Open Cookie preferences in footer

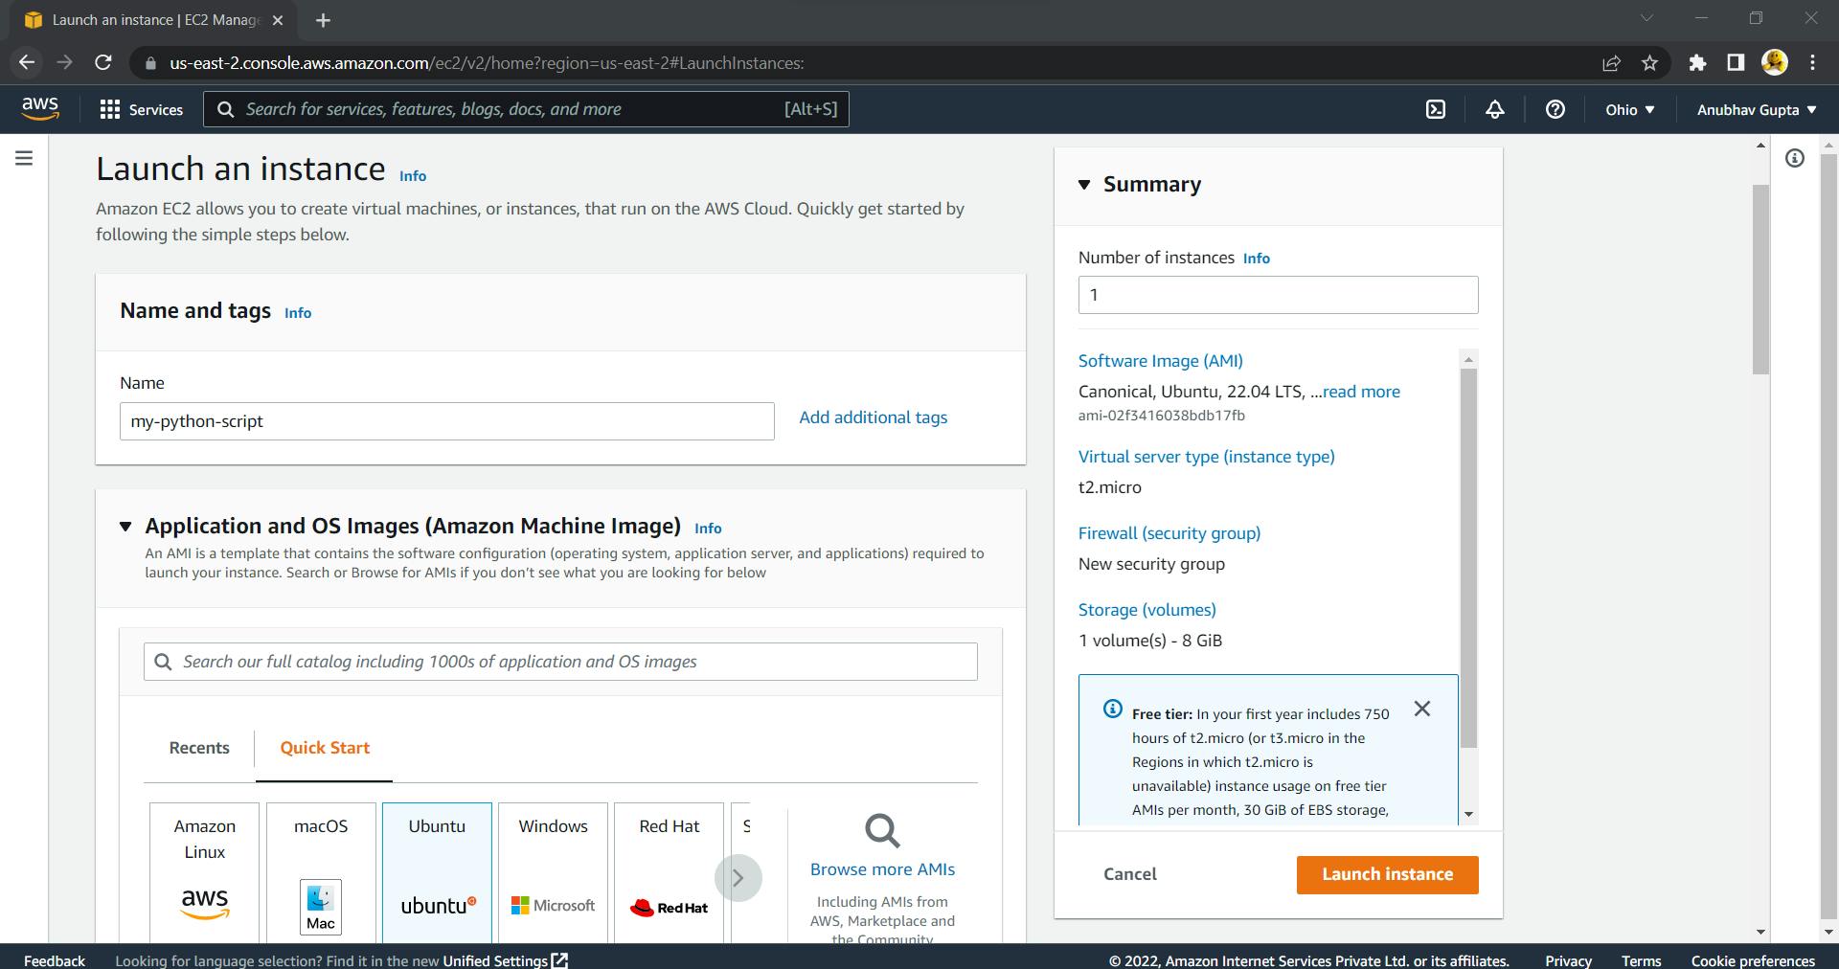pyautogui.click(x=1753, y=960)
